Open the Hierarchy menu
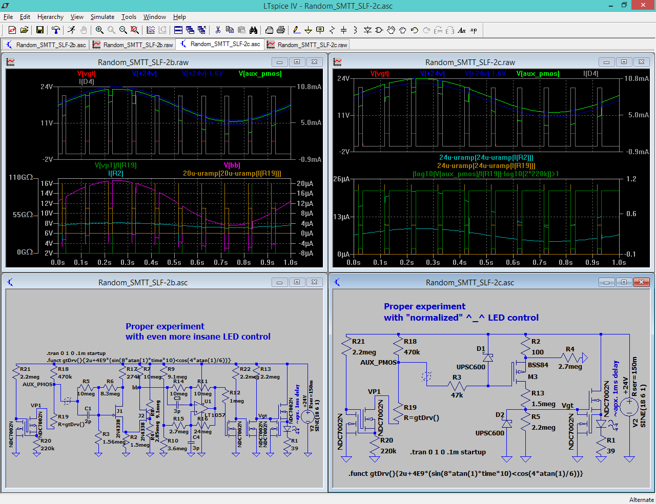This screenshot has width=656, height=504. (50, 17)
